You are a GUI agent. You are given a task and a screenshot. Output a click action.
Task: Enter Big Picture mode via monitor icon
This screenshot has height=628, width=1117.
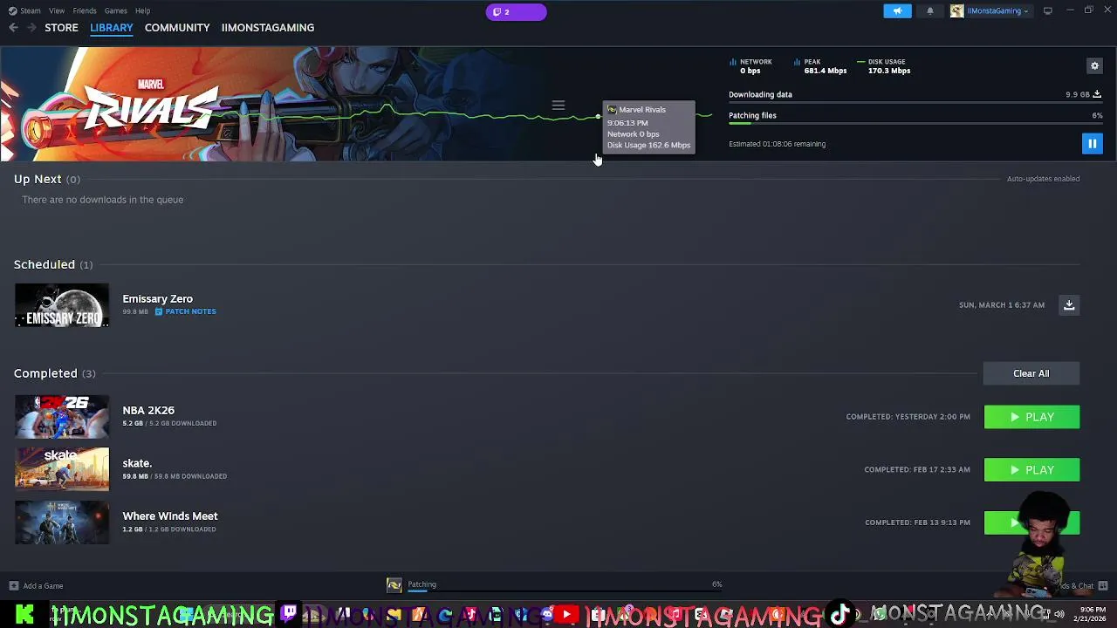click(x=1048, y=10)
